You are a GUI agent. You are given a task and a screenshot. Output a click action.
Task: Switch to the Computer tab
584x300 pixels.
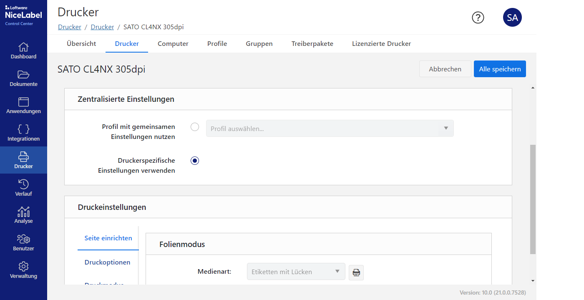point(173,44)
